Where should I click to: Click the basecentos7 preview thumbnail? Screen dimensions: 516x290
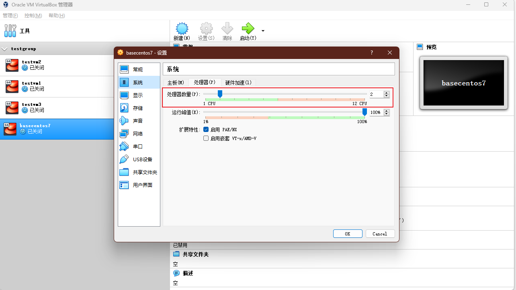click(x=464, y=83)
